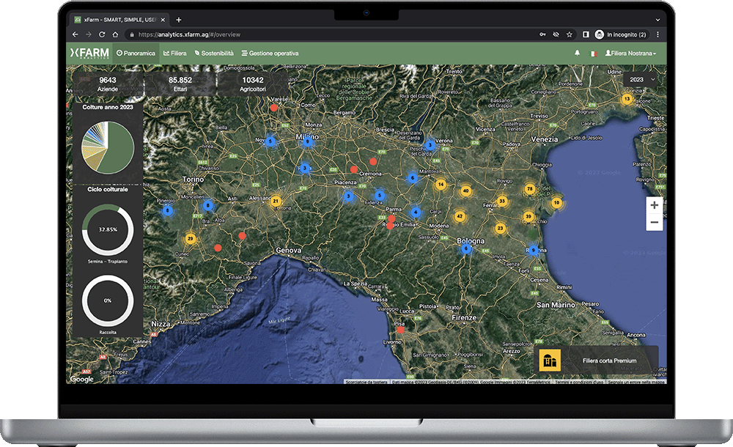733x447 pixels.
Task: Open the Google logo link on map
Action: tap(82, 379)
